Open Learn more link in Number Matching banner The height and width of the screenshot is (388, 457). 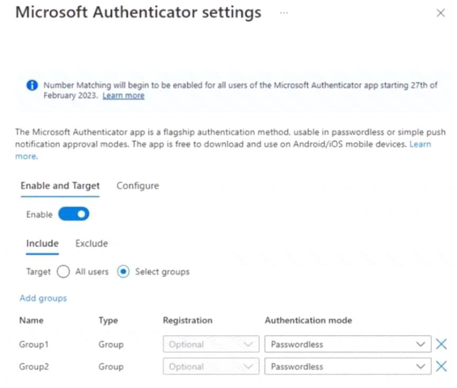(123, 95)
